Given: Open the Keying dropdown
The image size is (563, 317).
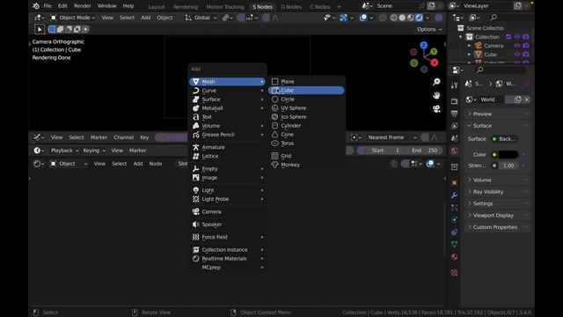Looking at the screenshot, I should (94, 151).
